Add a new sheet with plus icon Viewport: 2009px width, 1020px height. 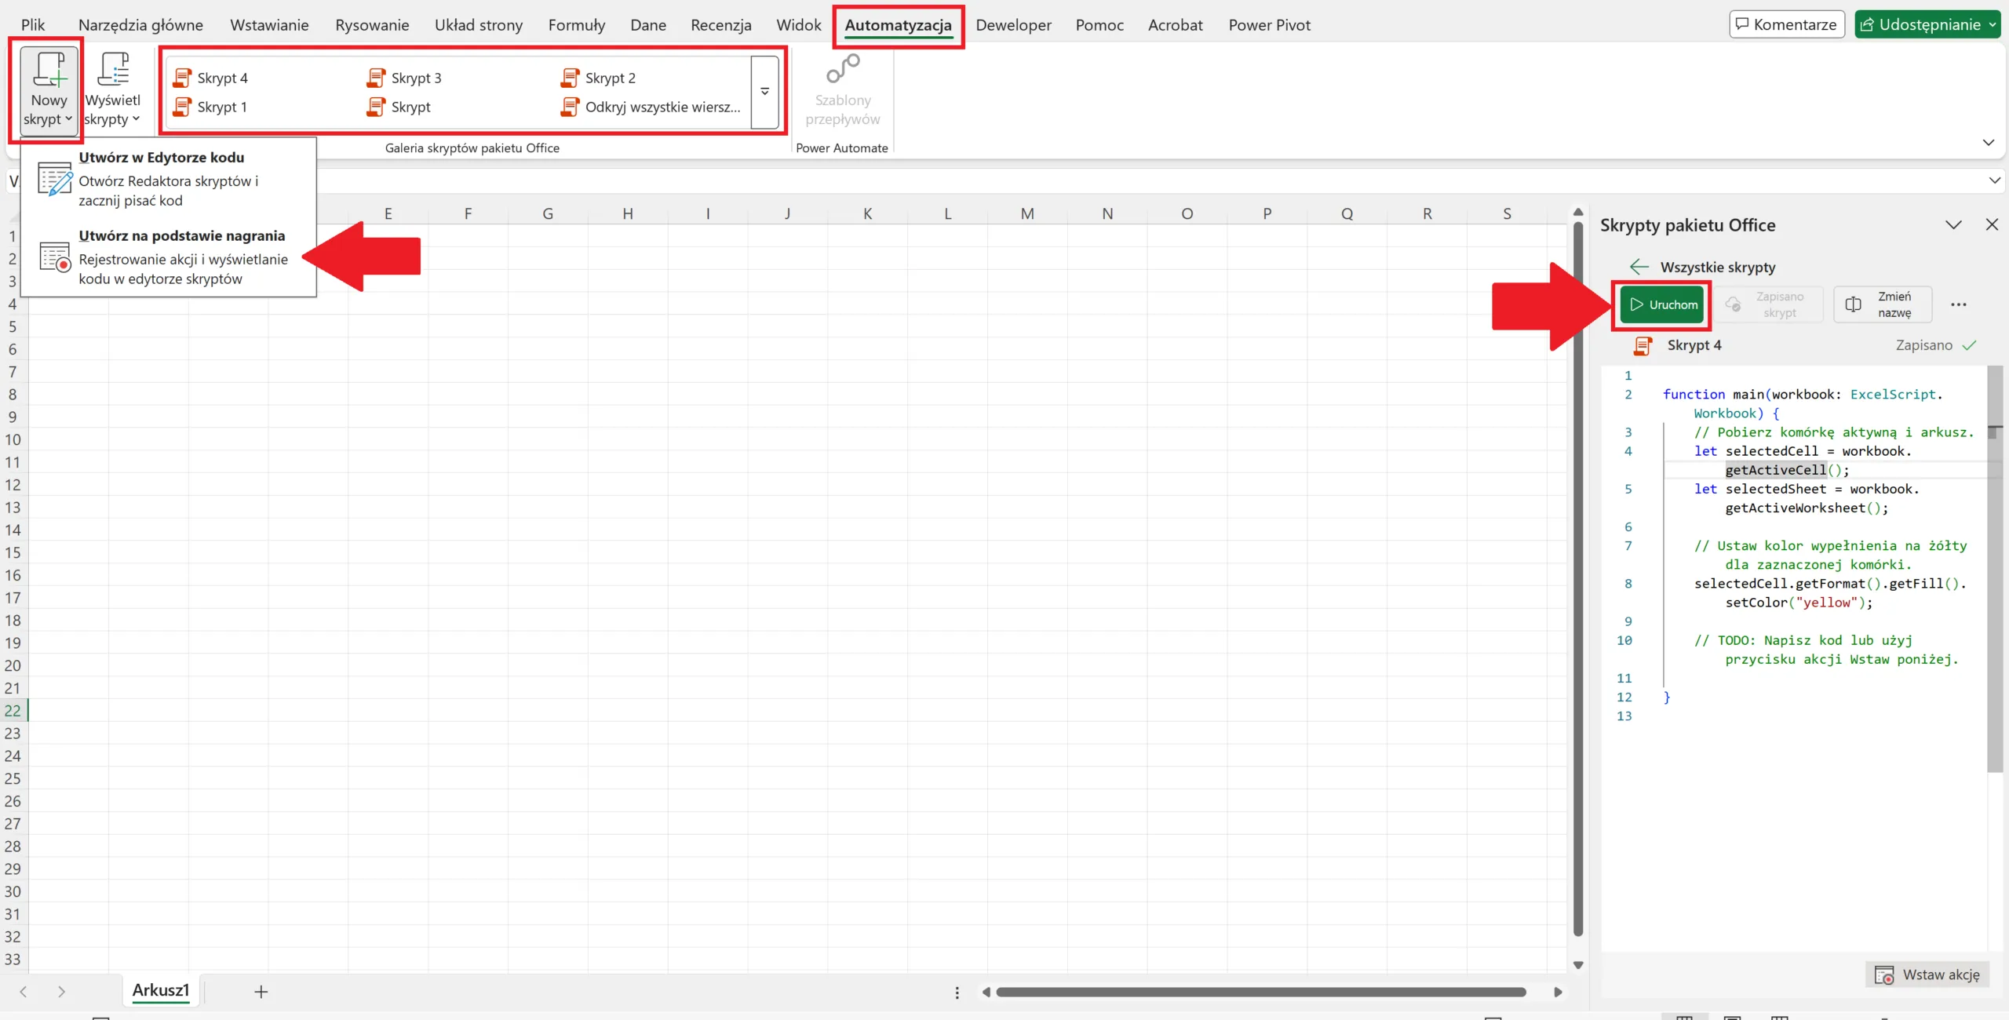tap(261, 992)
